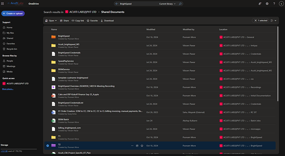Click Create or upload button
The image size is (285, 156).
(13, 13)
